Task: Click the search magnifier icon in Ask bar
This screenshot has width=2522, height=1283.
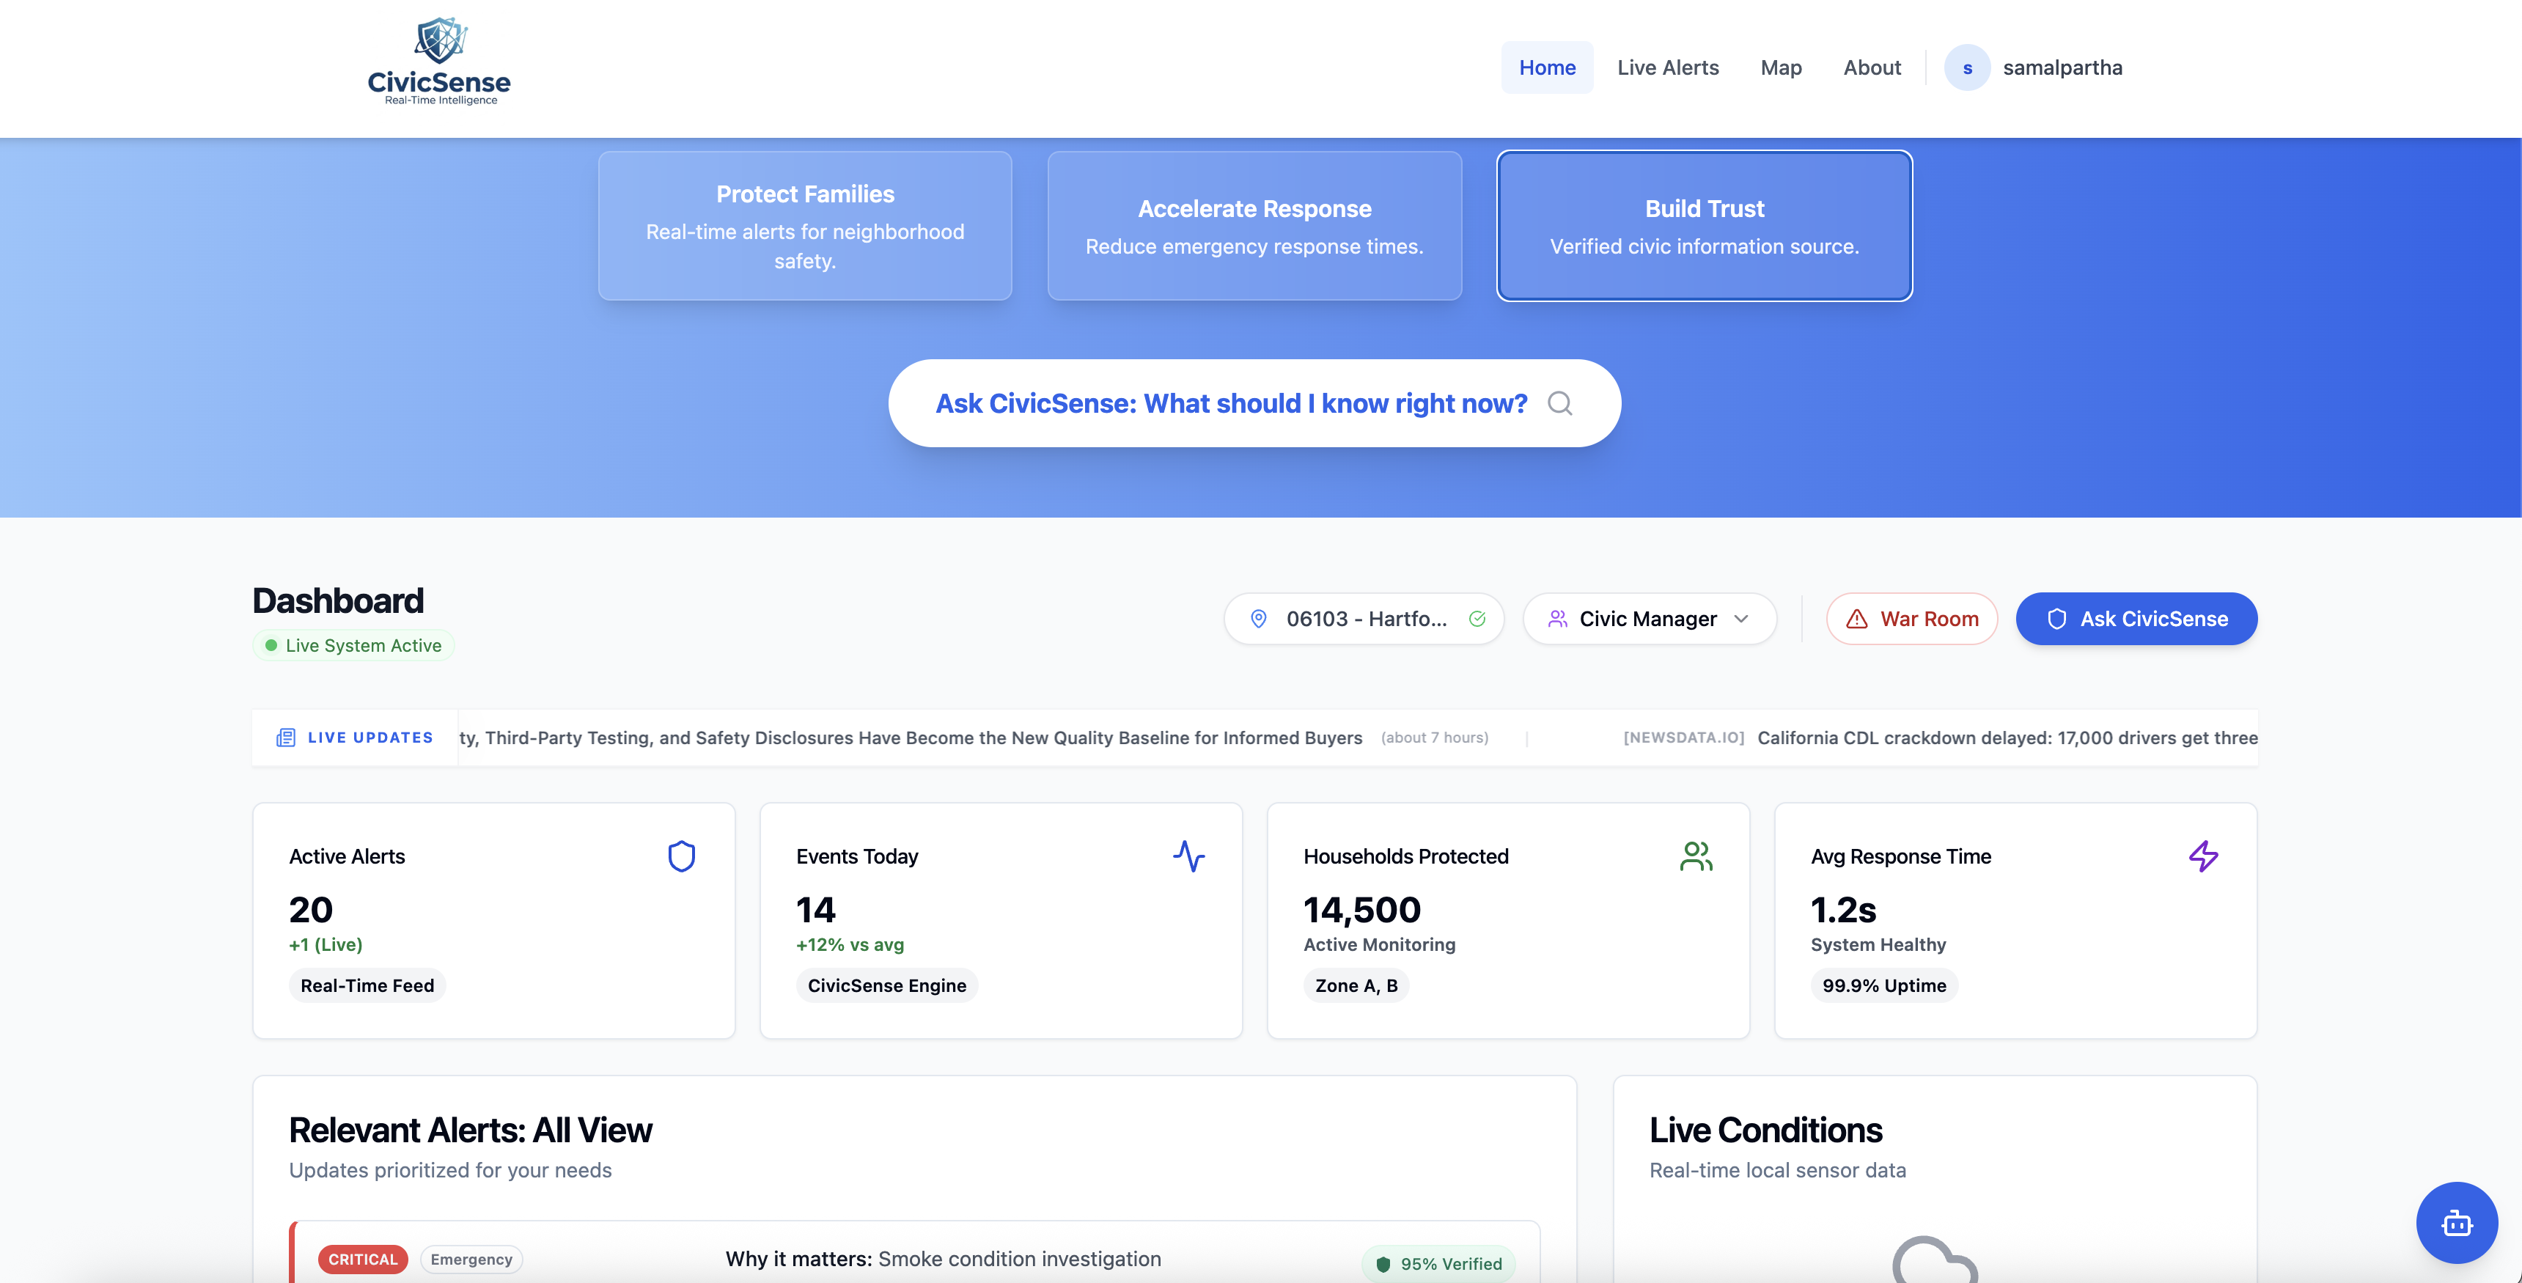Action: click(1559, 403)
